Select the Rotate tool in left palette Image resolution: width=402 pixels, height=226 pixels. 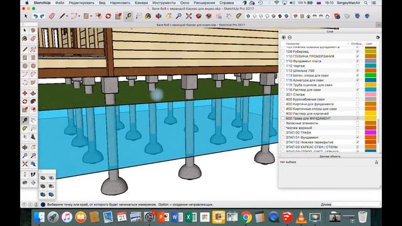click(25, 102)
